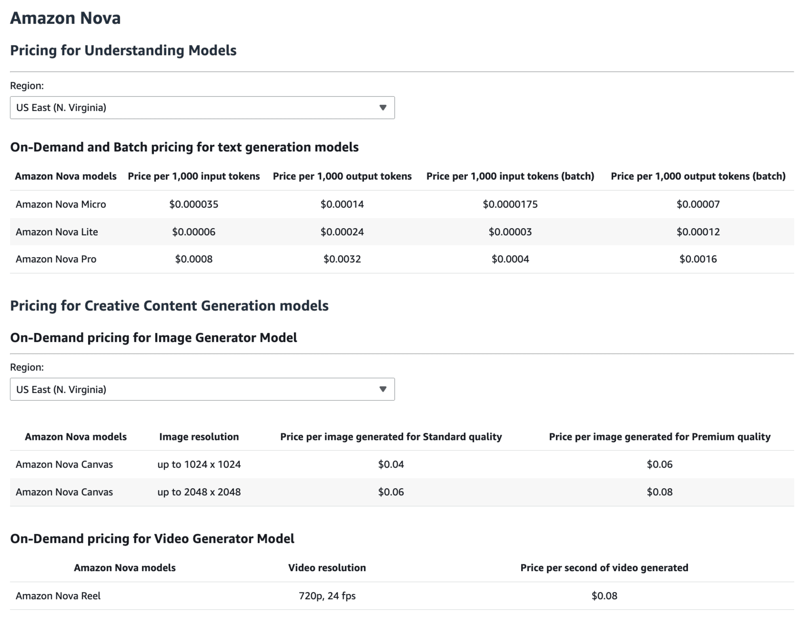Viewport: 808px width, 625px height.
Task: Click the Price per 1,000 input tokens (batch) header
Action: 510,176
